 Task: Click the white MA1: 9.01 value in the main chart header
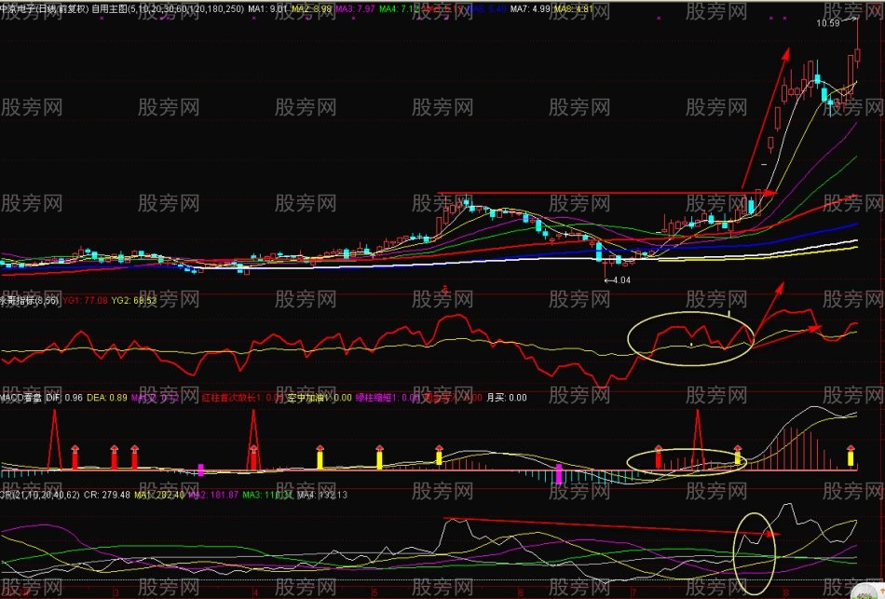click(x=267, y=9)
